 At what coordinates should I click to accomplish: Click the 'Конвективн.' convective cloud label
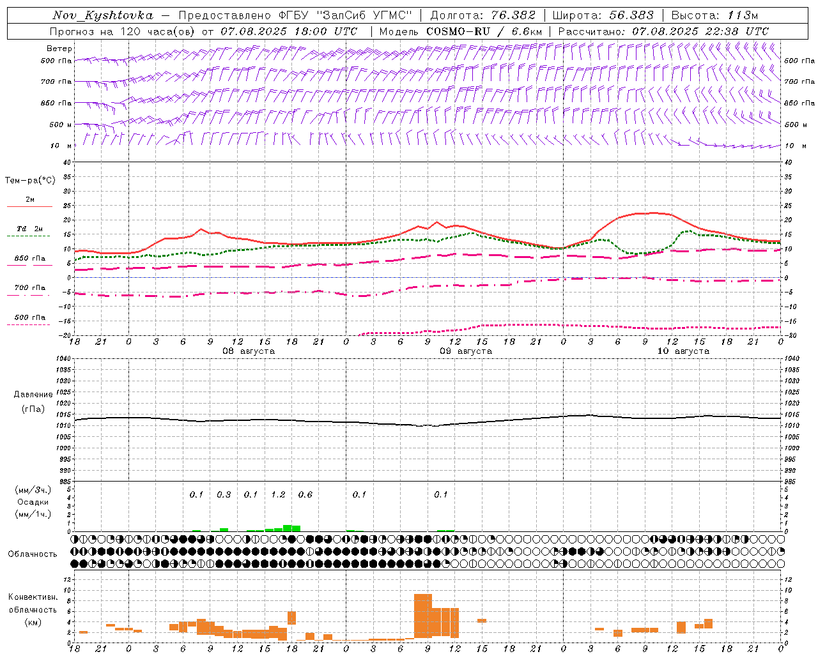pos(33,597)
